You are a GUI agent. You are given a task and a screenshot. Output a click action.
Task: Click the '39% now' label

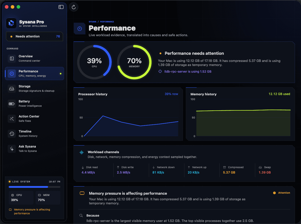171,94
